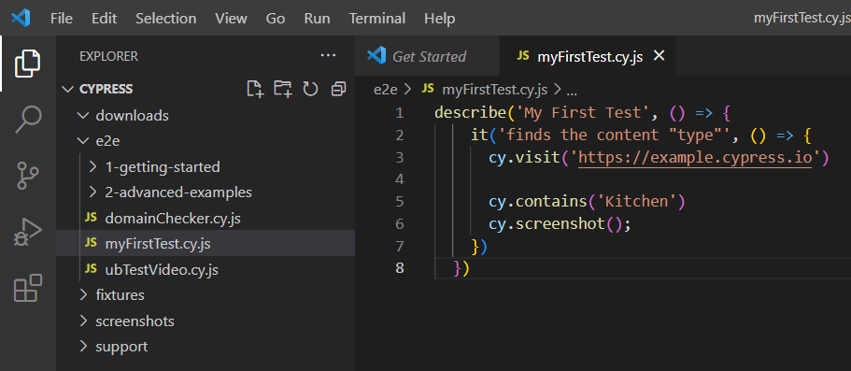The width and height of the screenshot is (851, 371).
Task: Switch to the Get Started tab
Action: click(x=427, y=55)
